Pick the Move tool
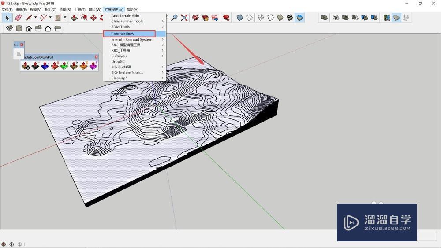The image size is (441, 248). (93, 18)
